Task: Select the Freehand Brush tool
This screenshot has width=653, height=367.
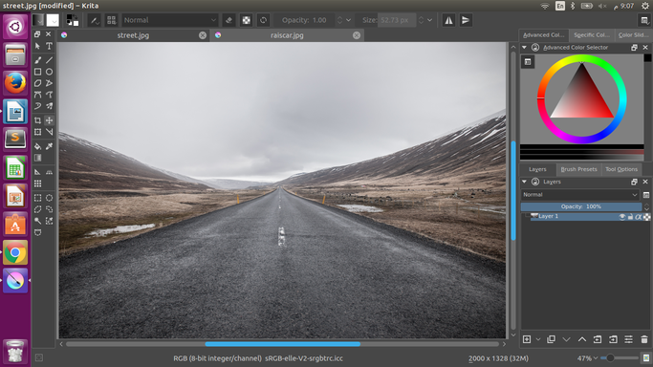Action: [37, 60]
